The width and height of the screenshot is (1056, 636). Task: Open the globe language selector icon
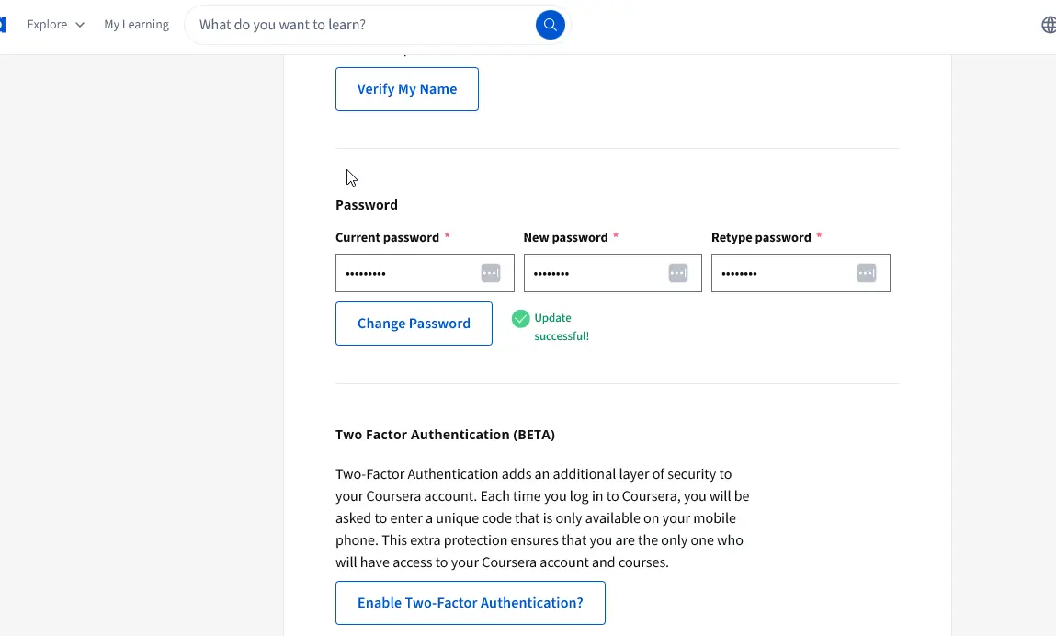click(1049, 25)
